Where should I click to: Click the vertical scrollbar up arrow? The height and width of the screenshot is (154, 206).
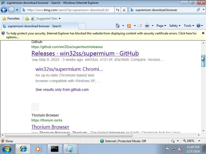click(203, 43)
